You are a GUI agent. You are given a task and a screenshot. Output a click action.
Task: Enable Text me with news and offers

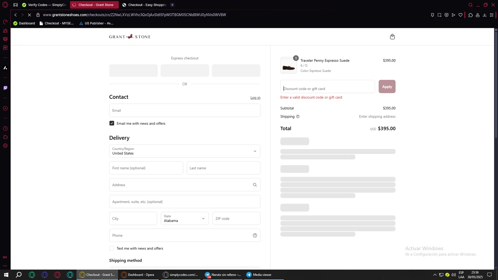click(x=112, y=248)
